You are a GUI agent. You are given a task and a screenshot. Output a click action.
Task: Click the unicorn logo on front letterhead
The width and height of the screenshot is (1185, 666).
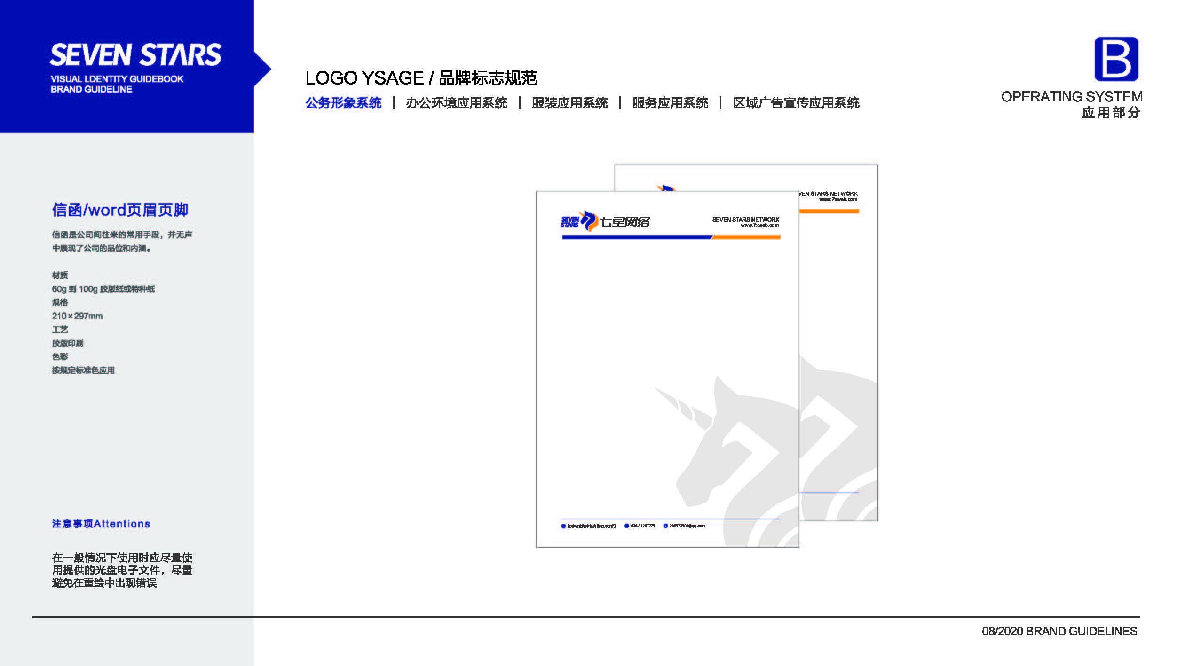pos(588,221)
